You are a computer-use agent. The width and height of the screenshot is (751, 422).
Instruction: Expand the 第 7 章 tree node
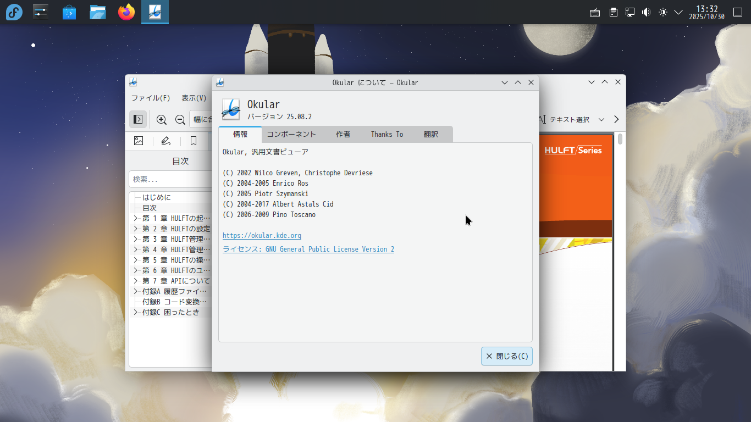135,281
